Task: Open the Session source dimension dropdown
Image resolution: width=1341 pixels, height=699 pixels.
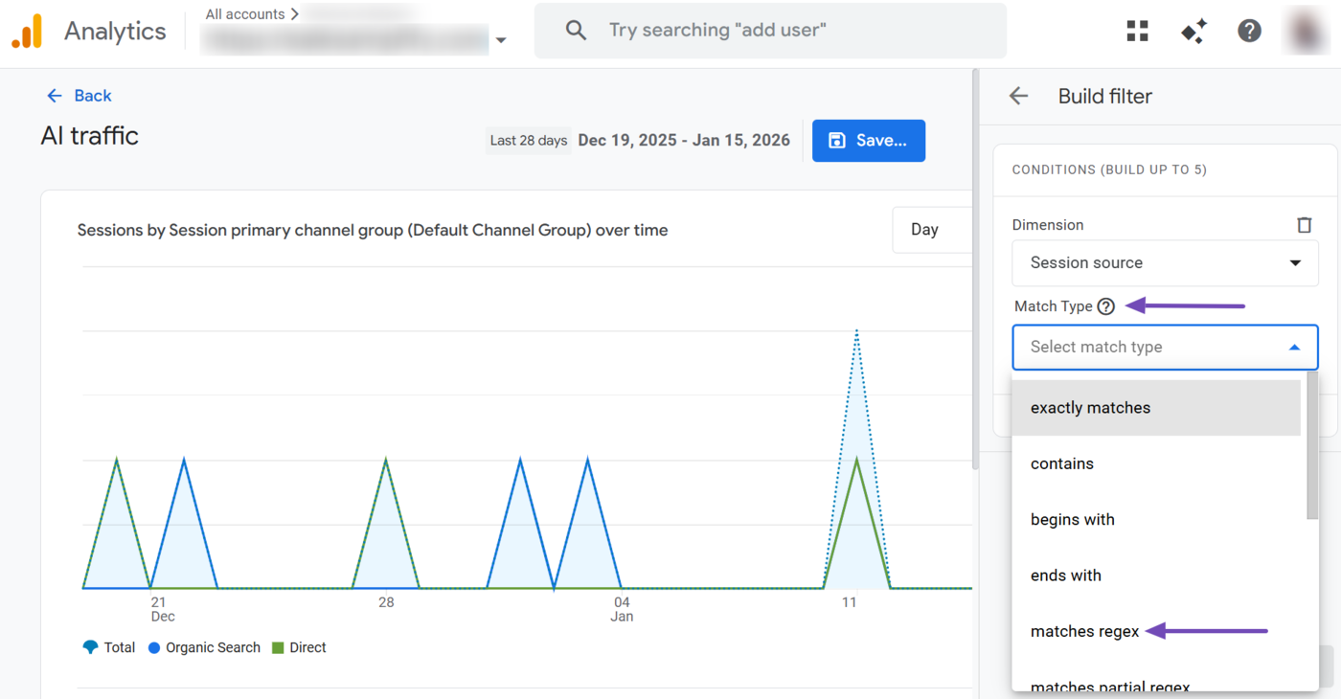Action: coord(1165,262)
